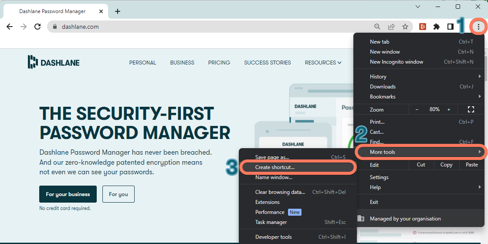The width and height of the screenshot is (488, 244).
Task: Expand the History submenu
Action: (419, 77)
